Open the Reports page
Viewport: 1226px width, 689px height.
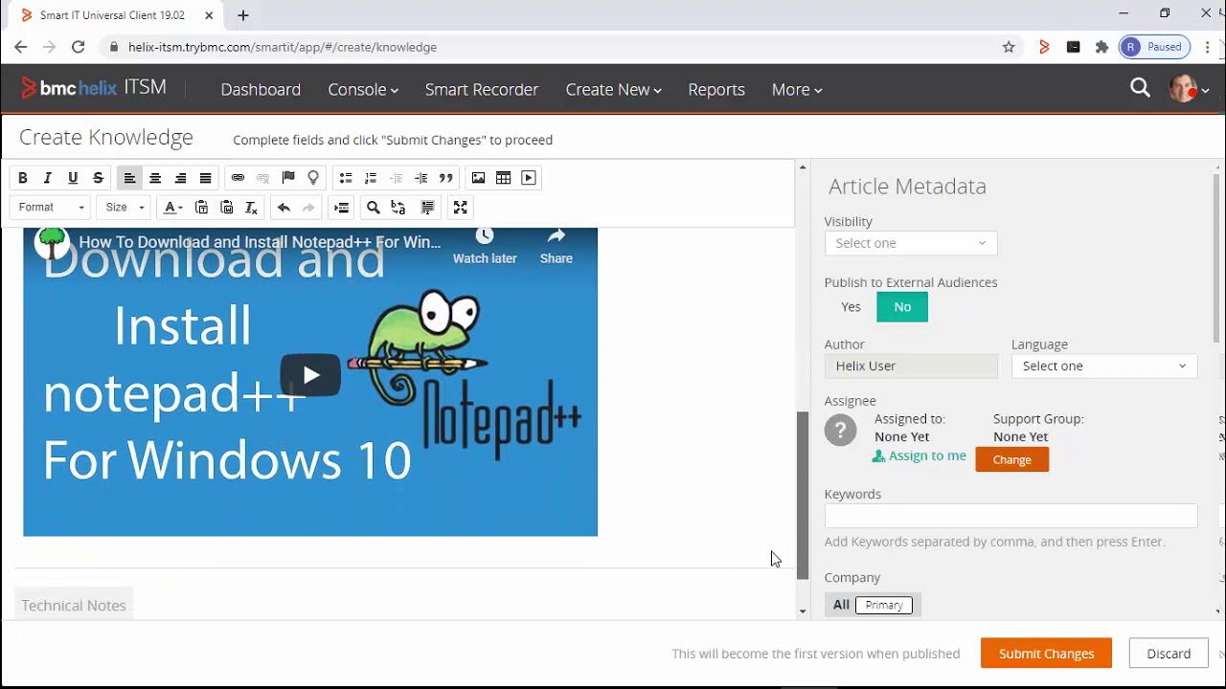pyautogui.click(x=716, y=89)
